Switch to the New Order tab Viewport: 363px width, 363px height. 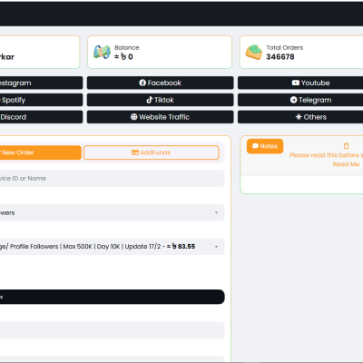pyautogui.click(x=41, y=152)
